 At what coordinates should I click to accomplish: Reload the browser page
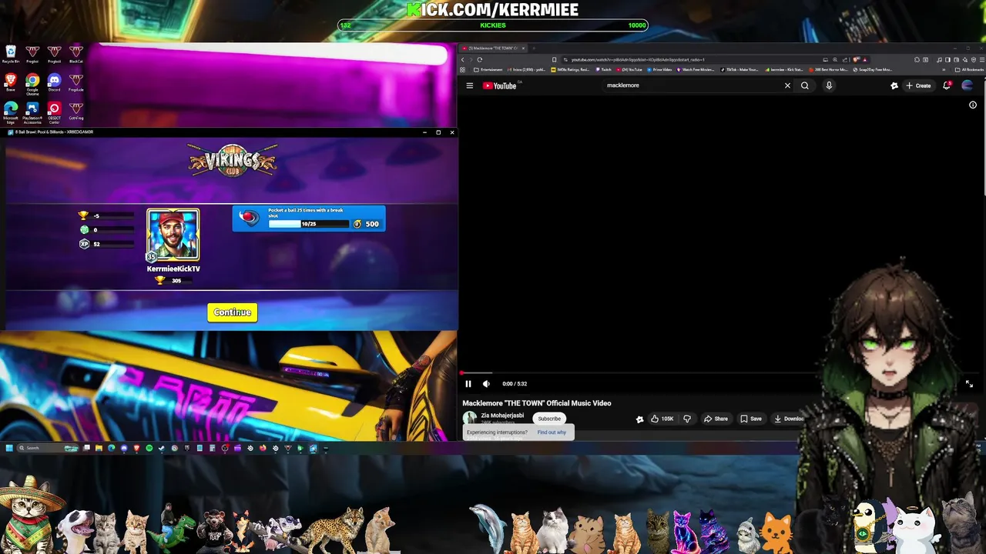click(x=480, y=59)
